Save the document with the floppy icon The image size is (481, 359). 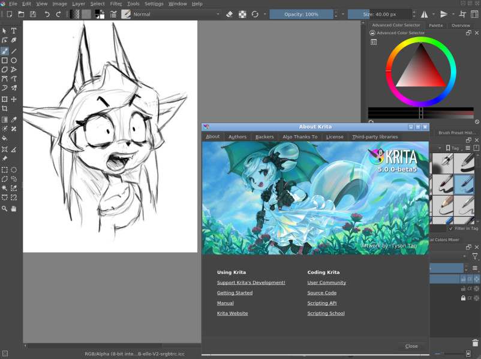[x=33, y=14]
